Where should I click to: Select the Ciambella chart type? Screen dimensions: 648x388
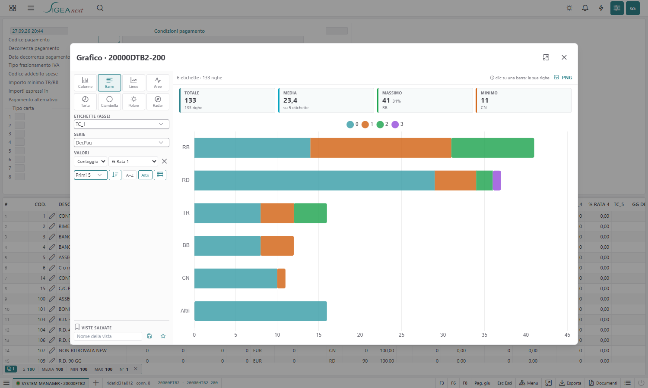pyautogui.click(x=109, y=102)
